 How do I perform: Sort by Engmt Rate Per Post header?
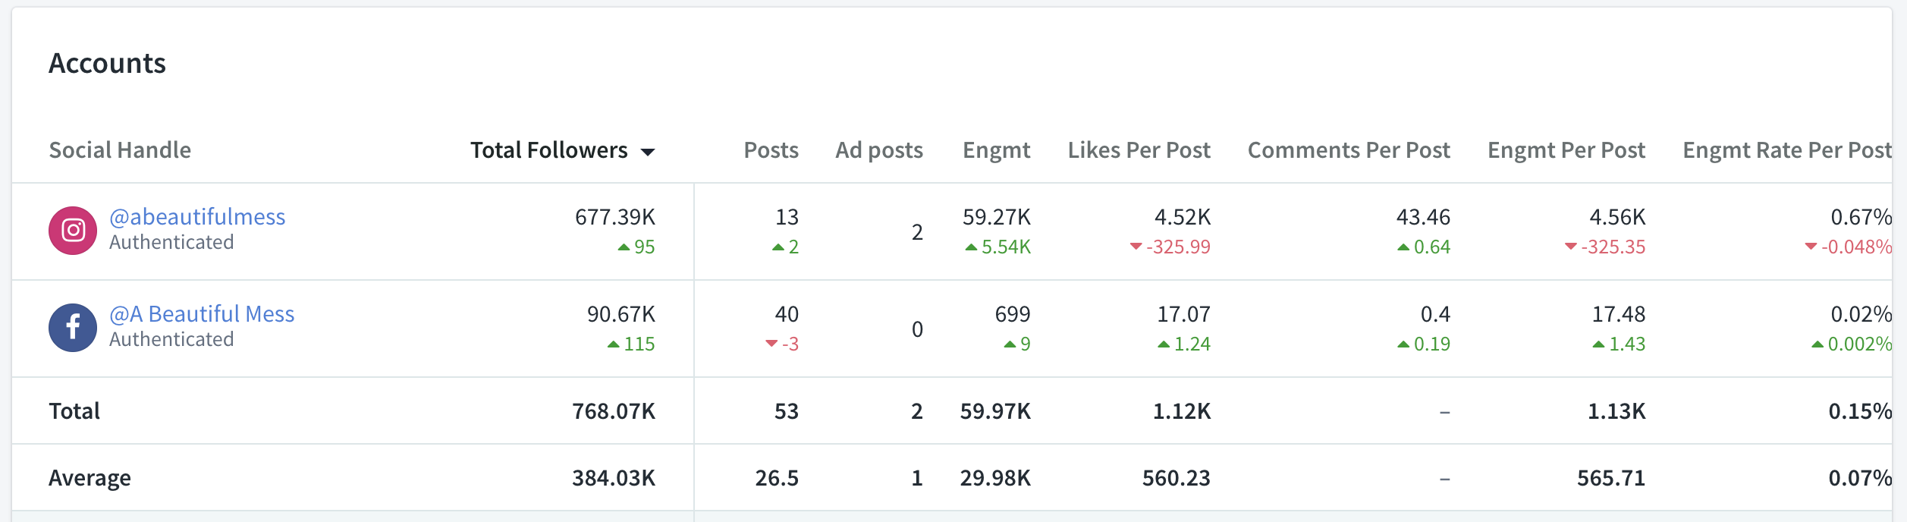click(1787, 150)
